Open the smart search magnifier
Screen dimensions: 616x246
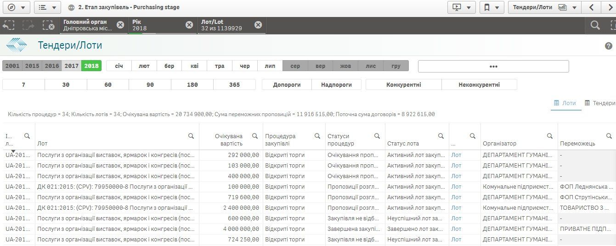tap(595, 26)
